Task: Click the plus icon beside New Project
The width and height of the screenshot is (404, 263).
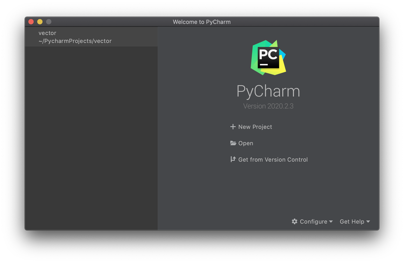Action: [233, 127]
